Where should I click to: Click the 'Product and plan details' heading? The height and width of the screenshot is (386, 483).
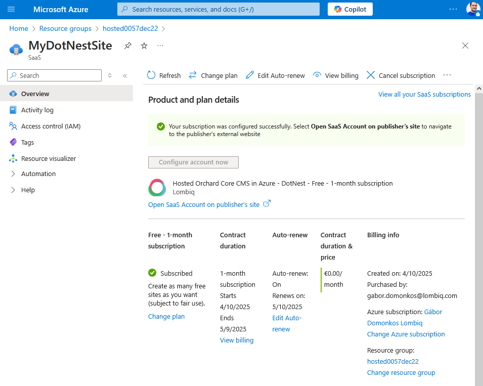tap(193, 100)
